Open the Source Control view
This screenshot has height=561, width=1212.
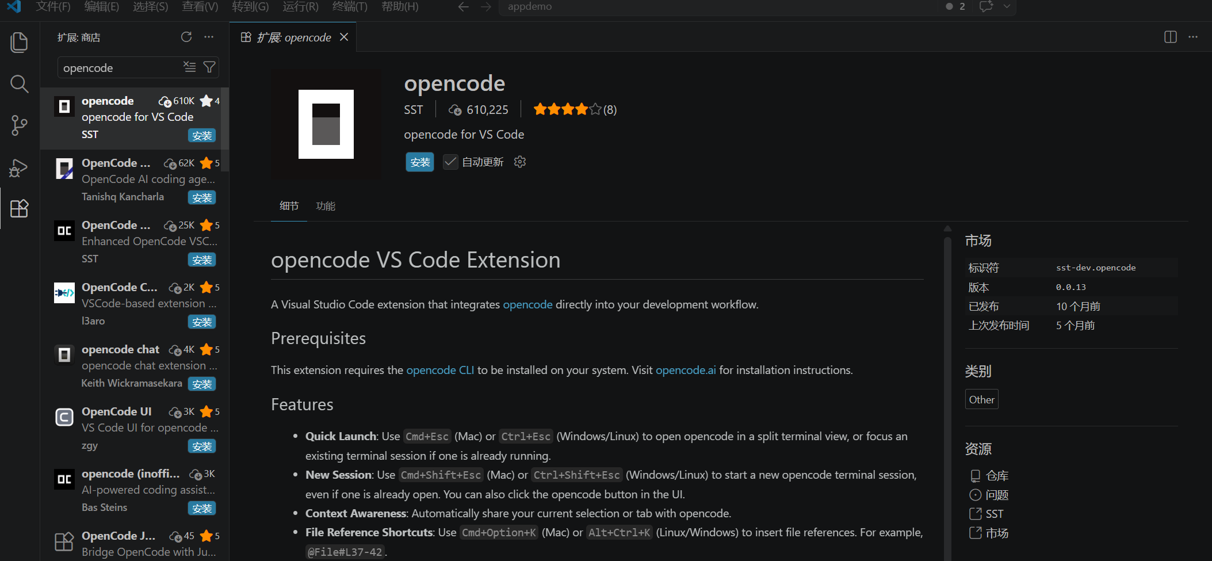(x=19, y=125)
